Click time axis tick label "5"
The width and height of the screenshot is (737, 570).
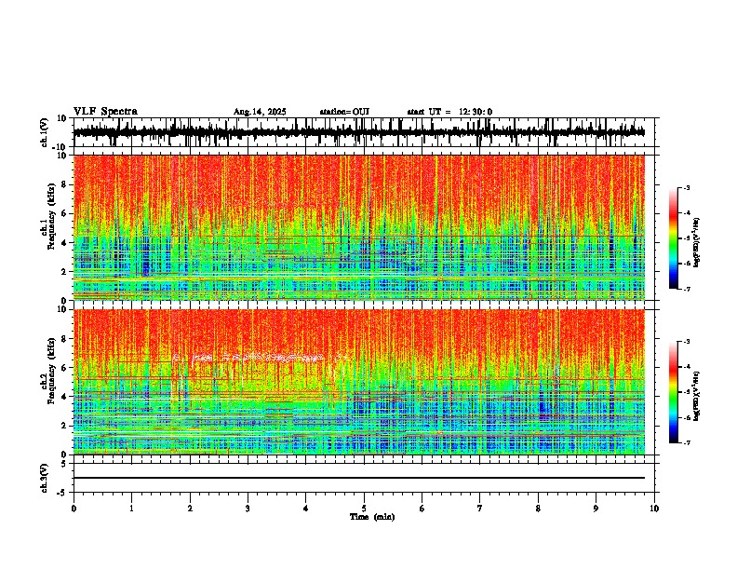click(364, 509)
